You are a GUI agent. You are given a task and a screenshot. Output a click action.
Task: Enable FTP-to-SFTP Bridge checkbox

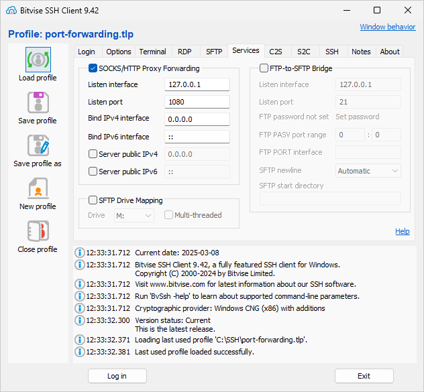(x=264, y=68)
